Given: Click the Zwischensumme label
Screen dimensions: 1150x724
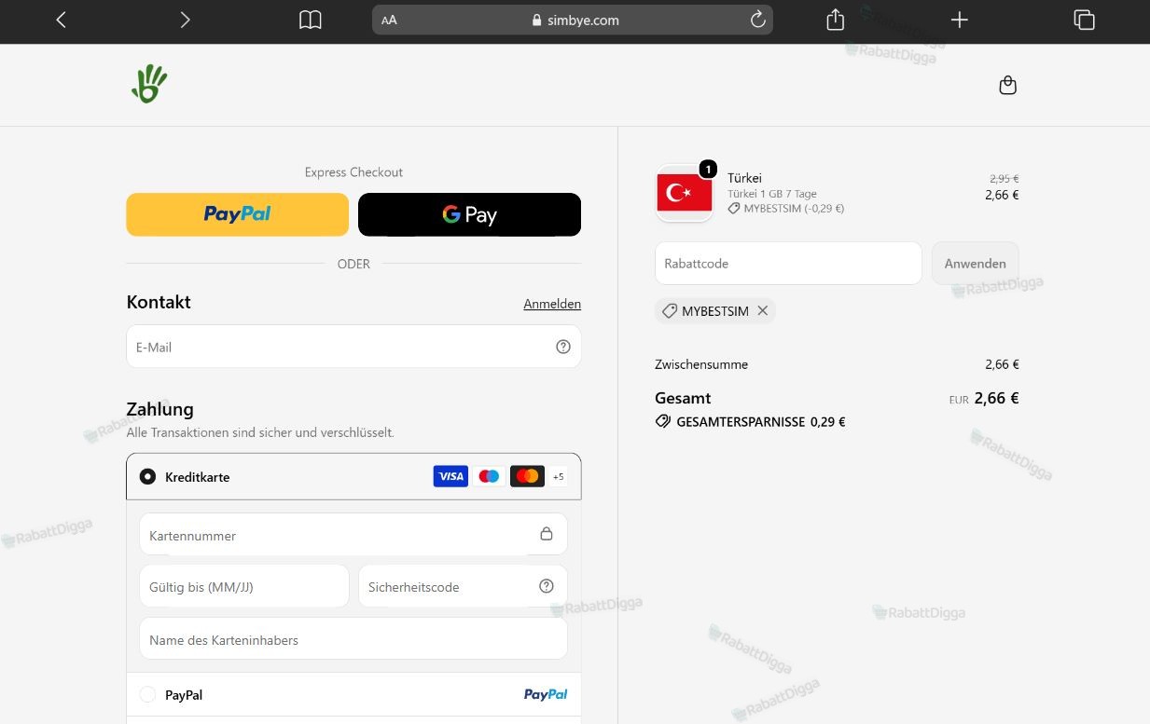Looking at the screenshot, I should point(701,364).
